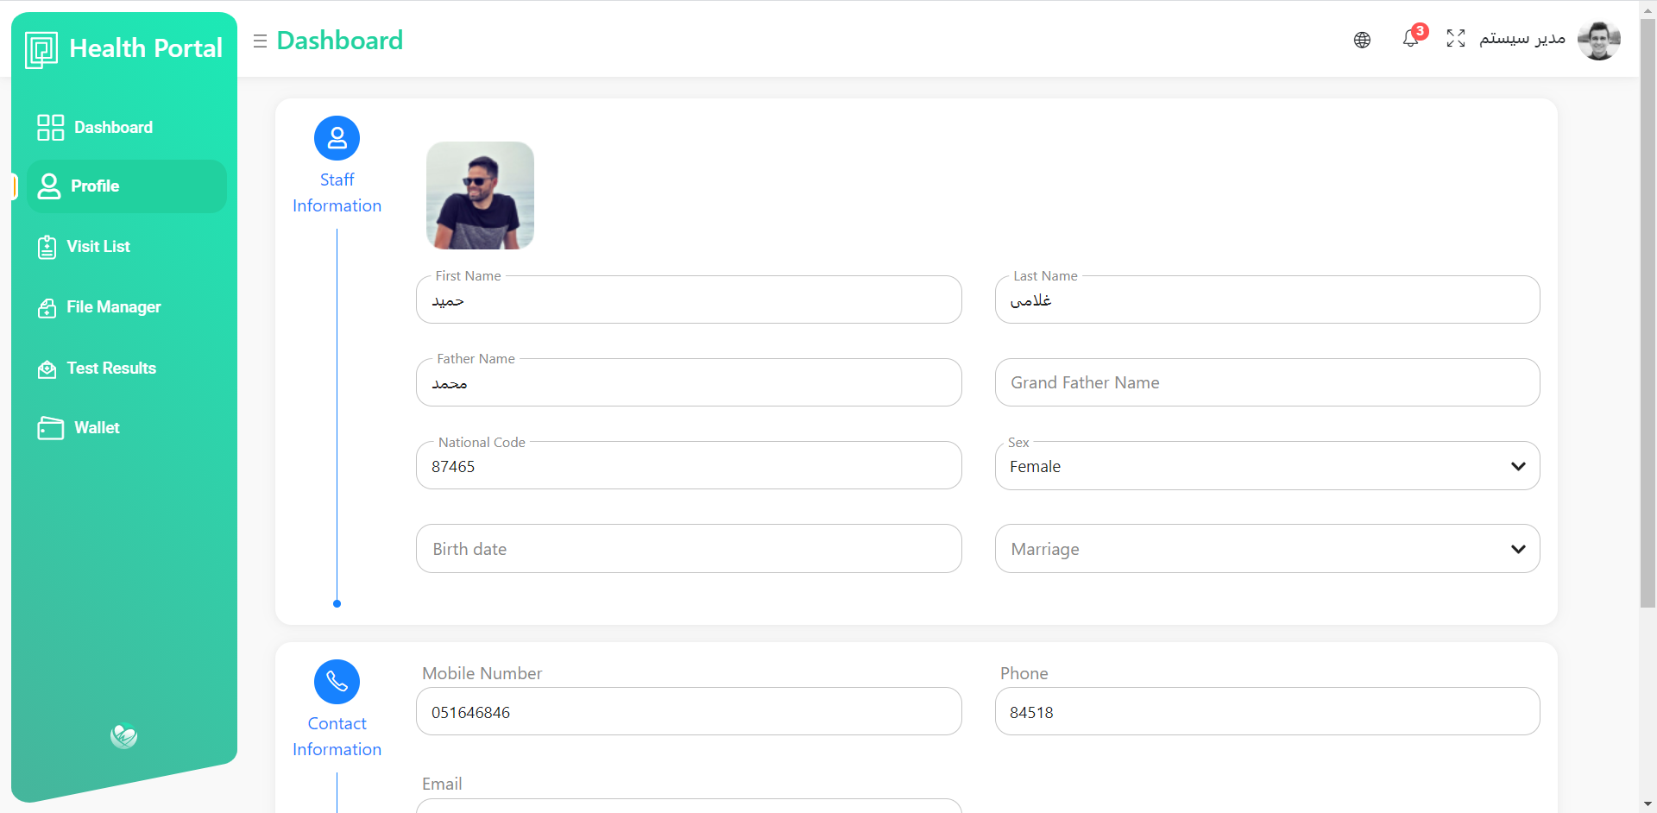Expand the Marriage dropdown
The width and height of the screenshot is (1657, 813).
1267,549
